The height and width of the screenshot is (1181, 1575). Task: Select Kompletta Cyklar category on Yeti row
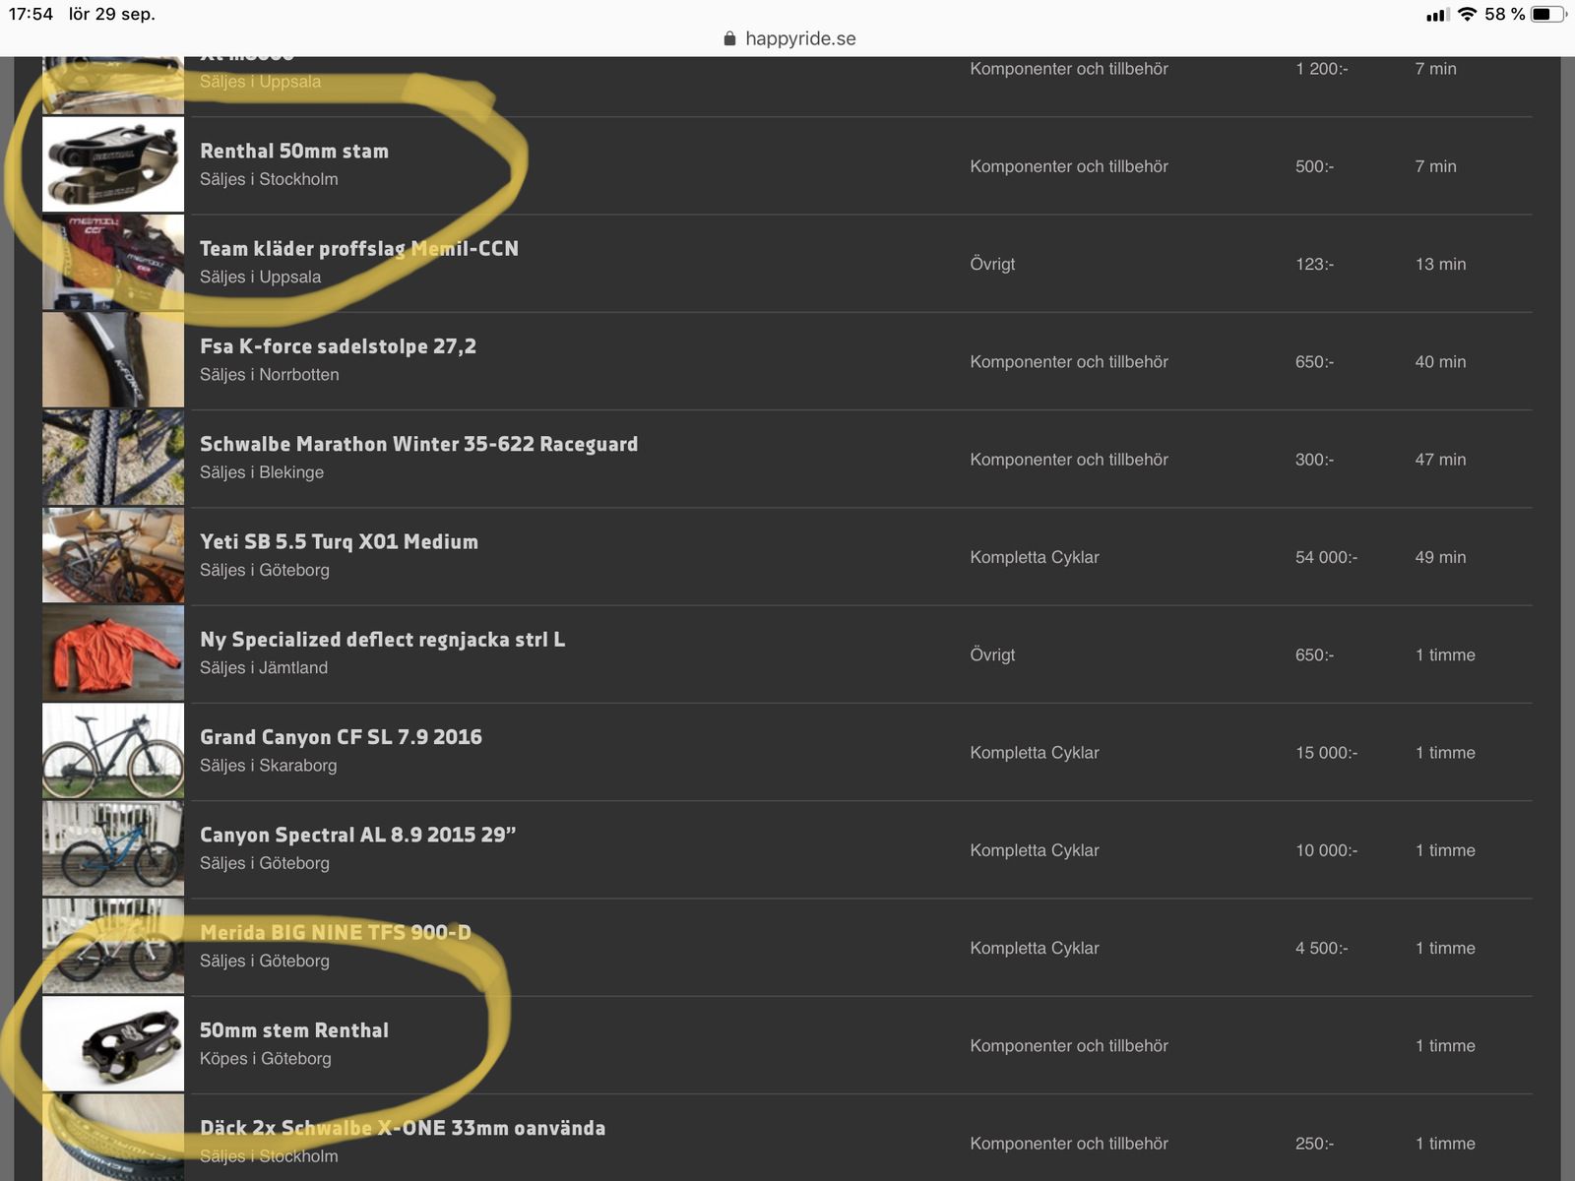tap(1034, 557)
